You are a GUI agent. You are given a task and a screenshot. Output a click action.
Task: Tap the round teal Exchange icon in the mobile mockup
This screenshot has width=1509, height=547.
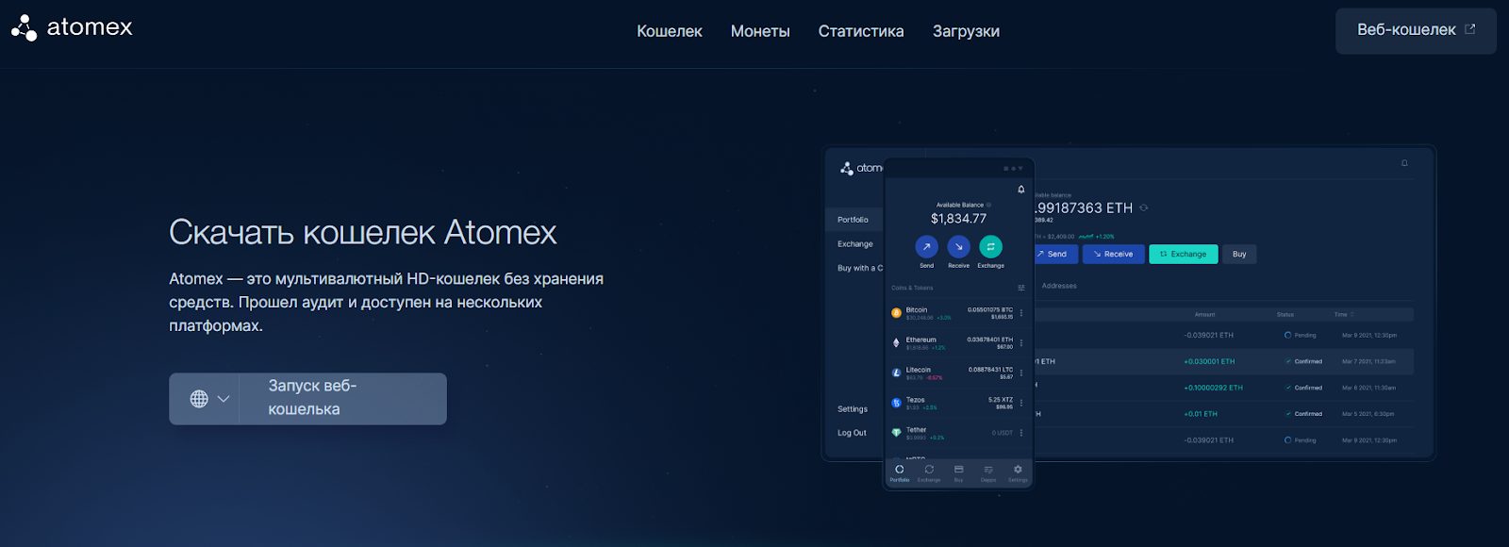[990, 246]
